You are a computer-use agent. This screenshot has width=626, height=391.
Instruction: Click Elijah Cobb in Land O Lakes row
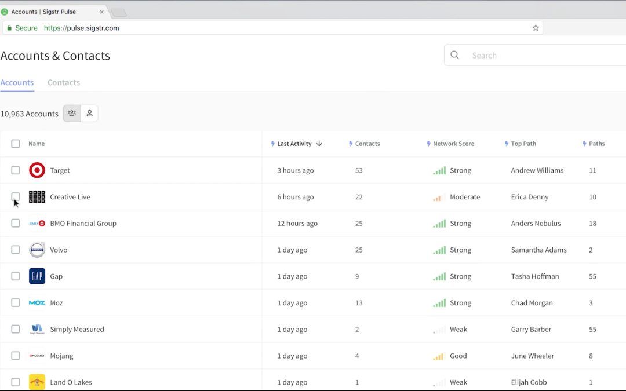click(x=529, y=382)
